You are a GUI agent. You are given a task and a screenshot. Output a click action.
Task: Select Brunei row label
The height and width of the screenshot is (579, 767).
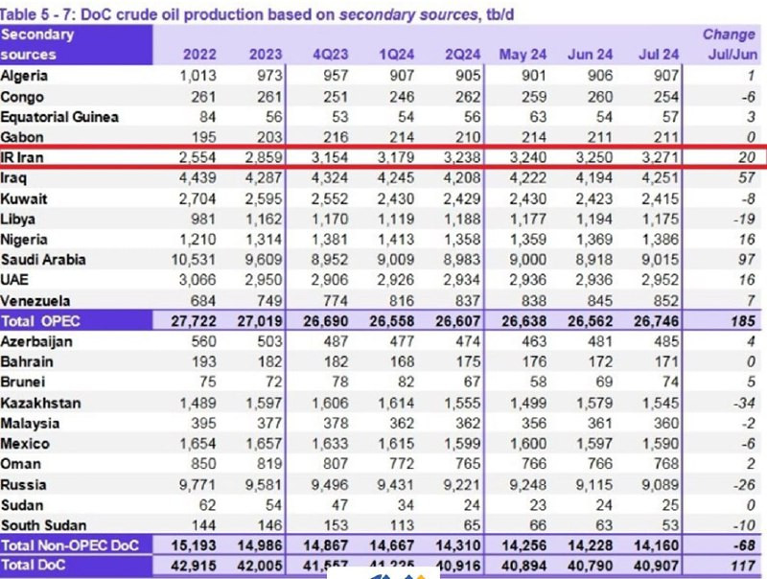tap(22, 382)
